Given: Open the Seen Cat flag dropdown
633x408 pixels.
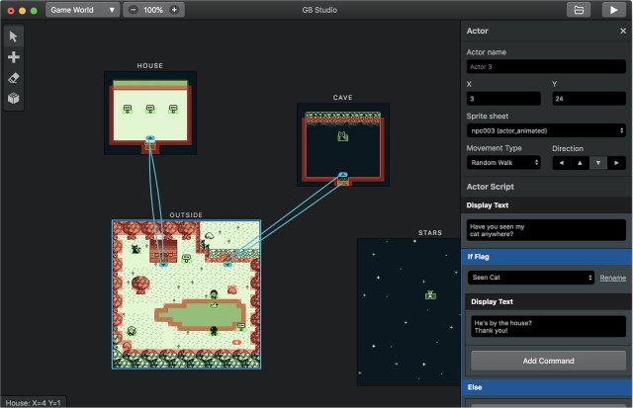Looking at the screenshot, I should [x=530, y=278].
